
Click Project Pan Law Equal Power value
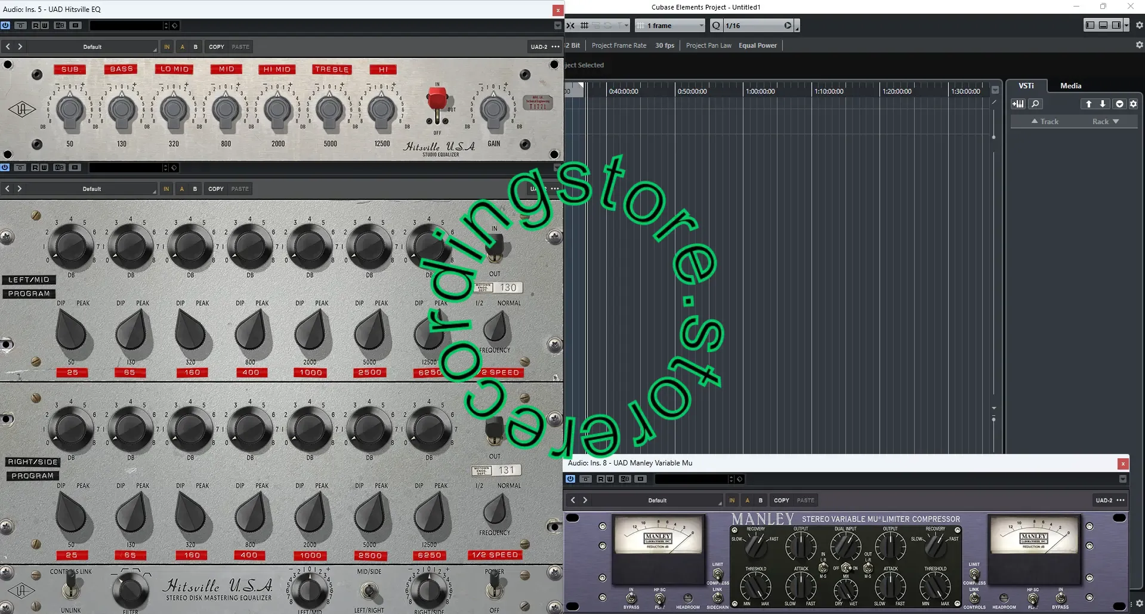(x=758, y=45)
